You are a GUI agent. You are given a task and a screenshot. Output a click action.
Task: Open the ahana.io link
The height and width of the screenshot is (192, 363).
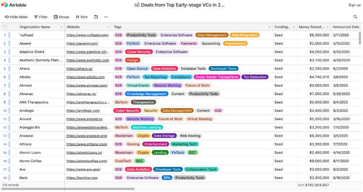pyautogui.click(x=79, y=69)
